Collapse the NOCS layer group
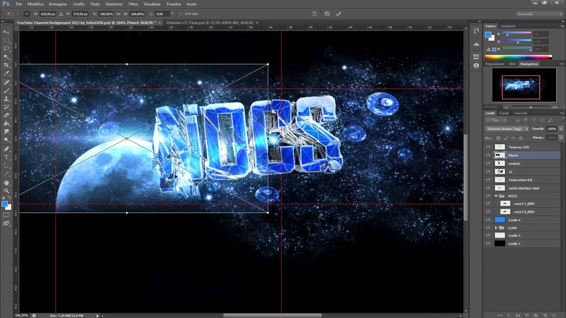Image resolution: width=566 pixels, height=318 pixels. (x=496, y=196)
